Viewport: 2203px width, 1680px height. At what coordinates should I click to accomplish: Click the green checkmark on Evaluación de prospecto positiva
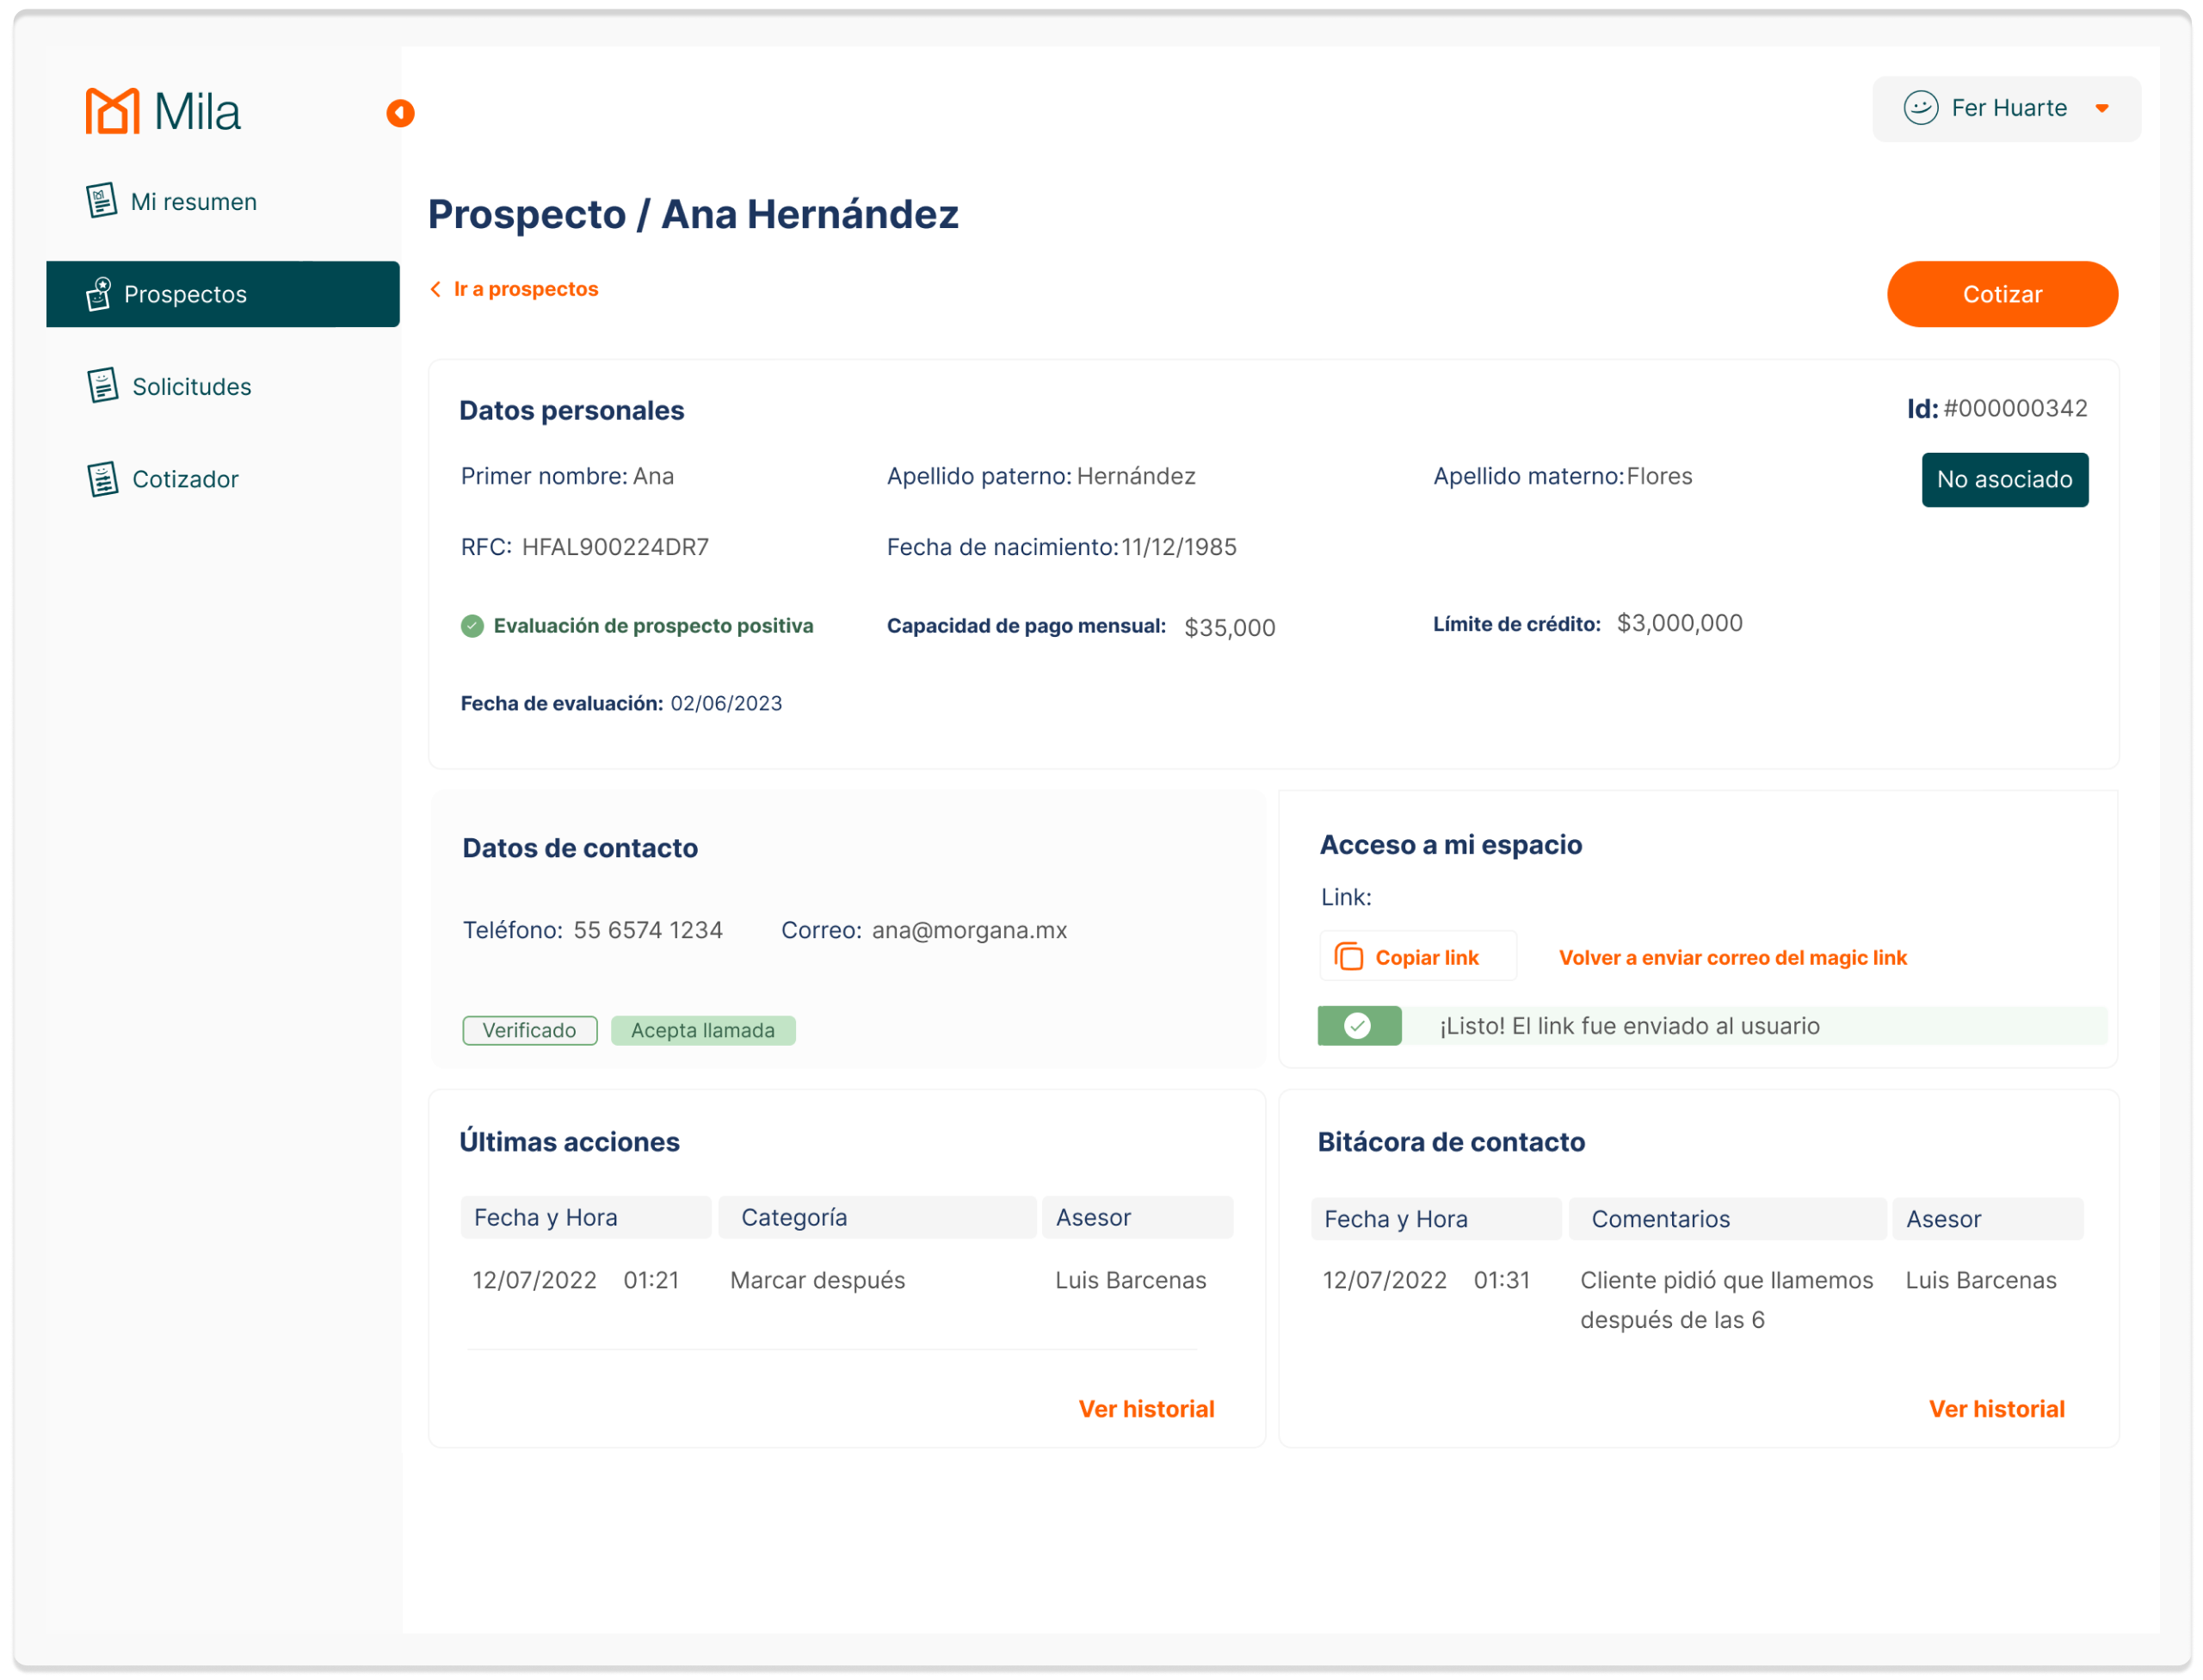(472, 625)
